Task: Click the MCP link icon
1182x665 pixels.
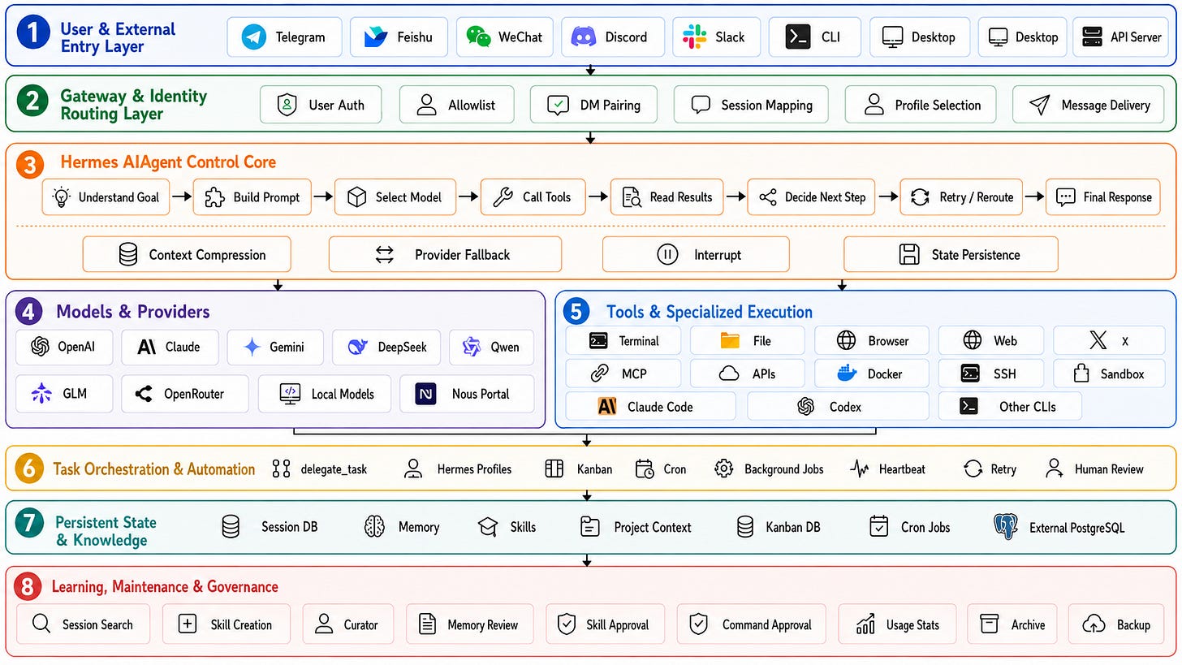Action: [599, 374]
